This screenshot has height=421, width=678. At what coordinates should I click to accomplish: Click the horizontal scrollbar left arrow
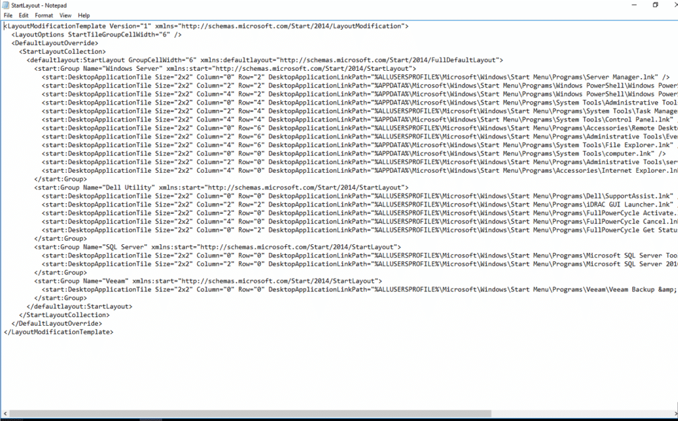point(4,414)
